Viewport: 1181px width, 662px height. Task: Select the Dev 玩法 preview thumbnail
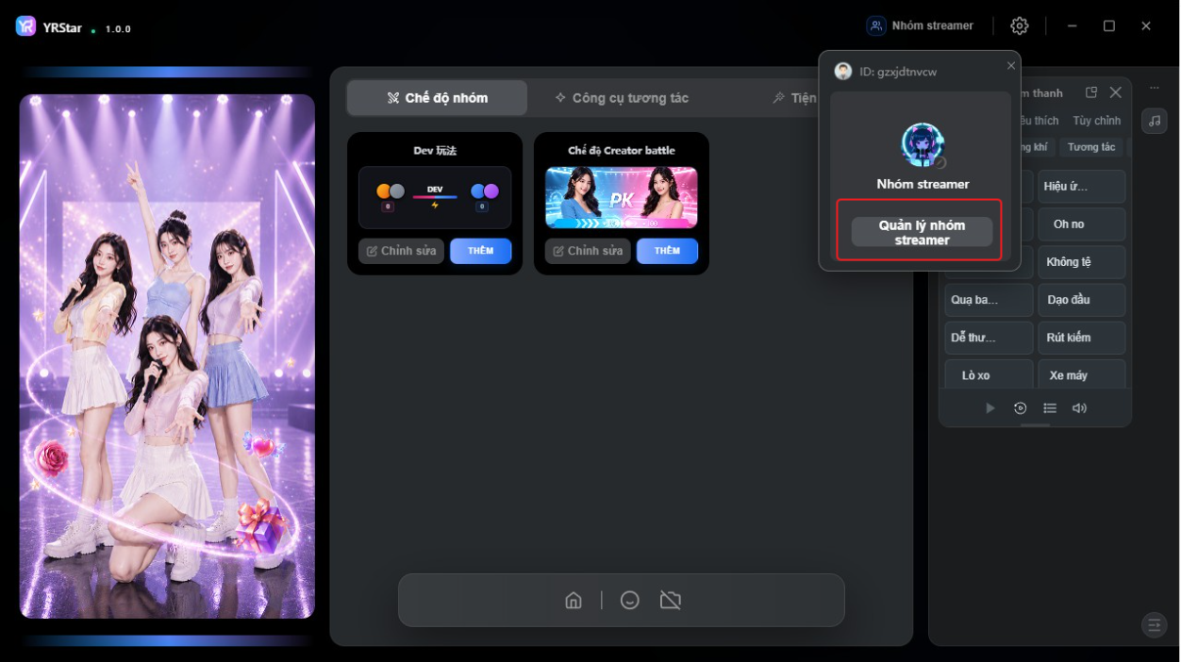(x=435, y=198)
